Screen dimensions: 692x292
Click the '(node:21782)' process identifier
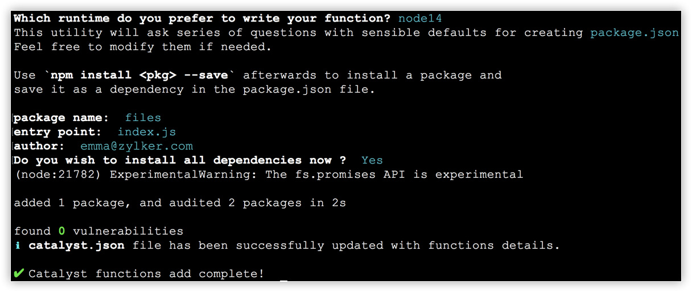(57, 174)
